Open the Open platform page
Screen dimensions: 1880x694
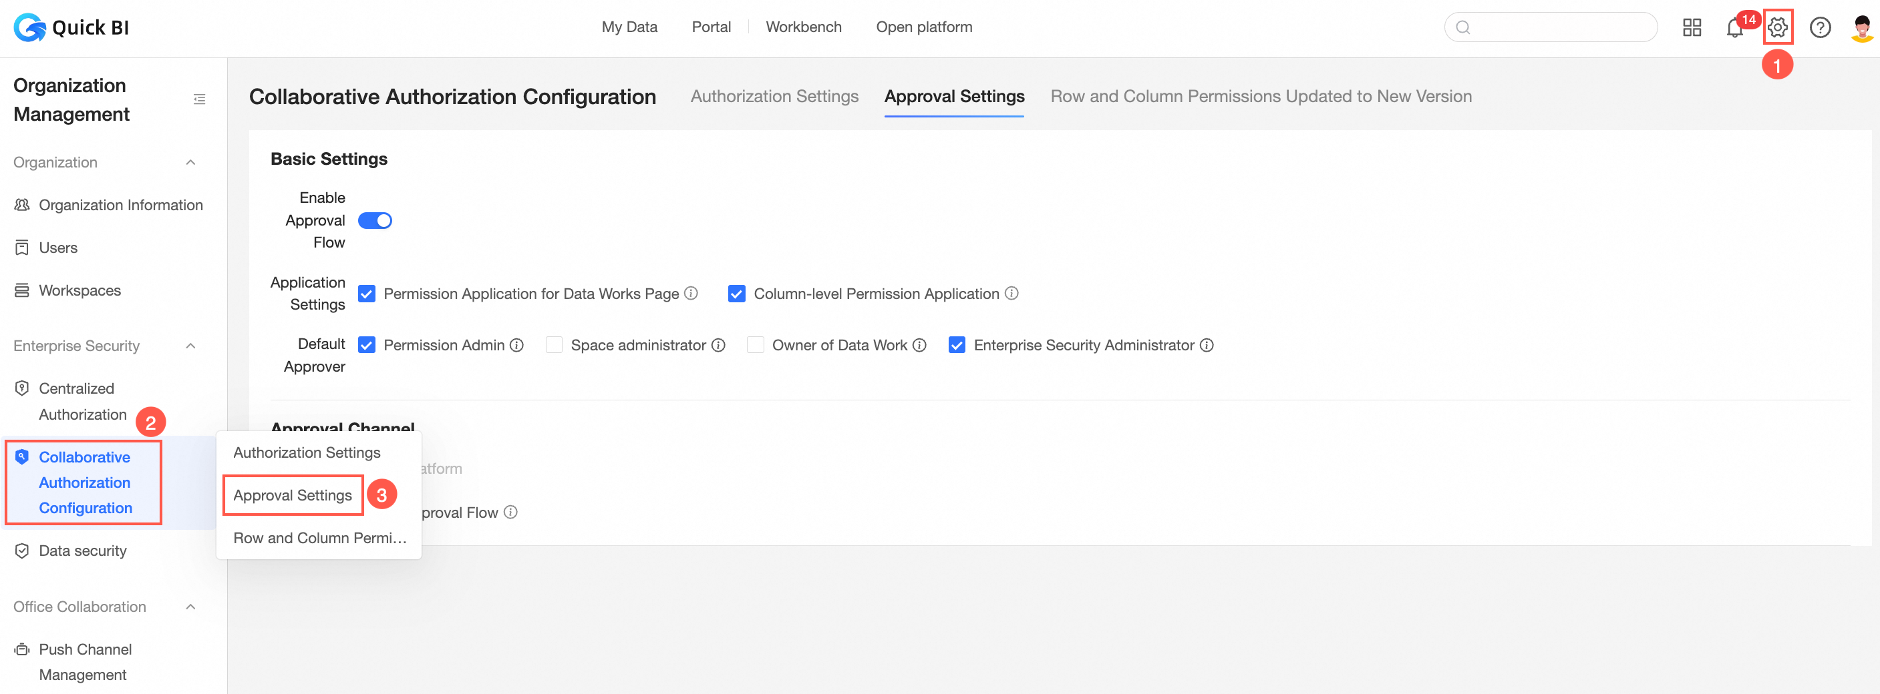coord(924,27)
